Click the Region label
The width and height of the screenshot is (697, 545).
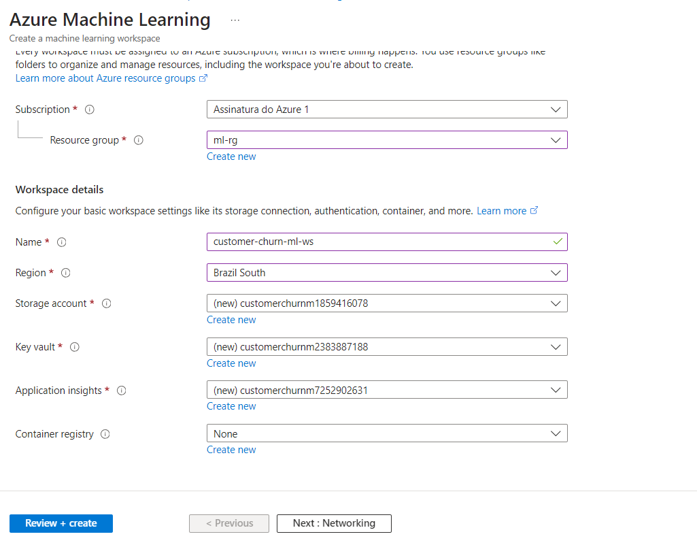(31, 273)
